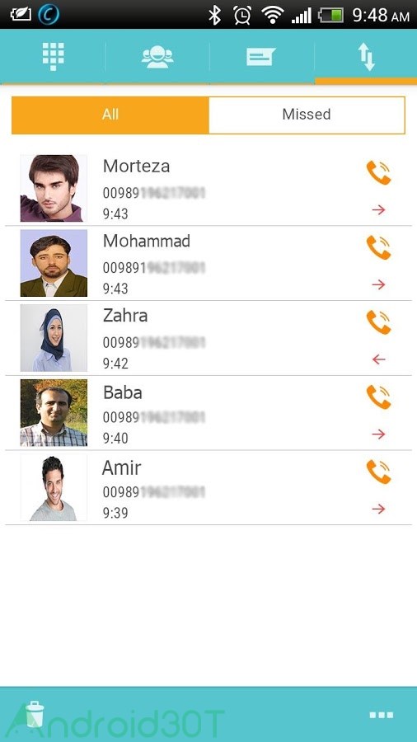417x742 pixels.
Task: Open the messages tab
Action: pos(260,57)
